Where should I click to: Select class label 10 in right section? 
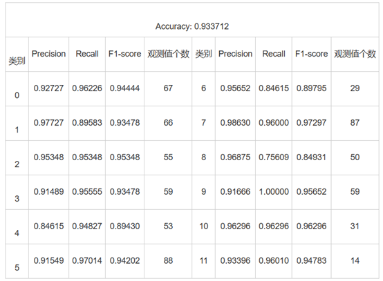click(x=203, y=226)
